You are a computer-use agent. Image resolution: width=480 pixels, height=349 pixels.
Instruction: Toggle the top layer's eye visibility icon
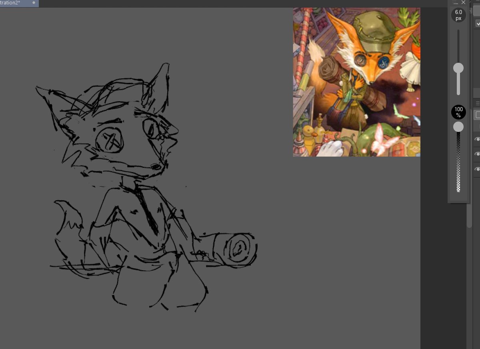tap(477, 139)
